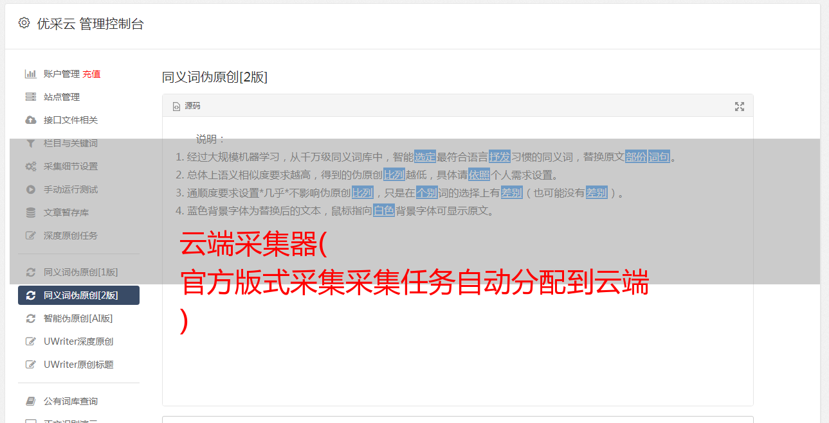829x423 pixels.
Task: Click the edit icon beside UWriter深度原创
Action: coord(31,341)
